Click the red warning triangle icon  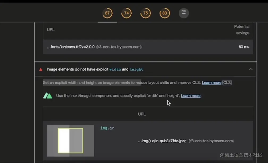point(41,69)
